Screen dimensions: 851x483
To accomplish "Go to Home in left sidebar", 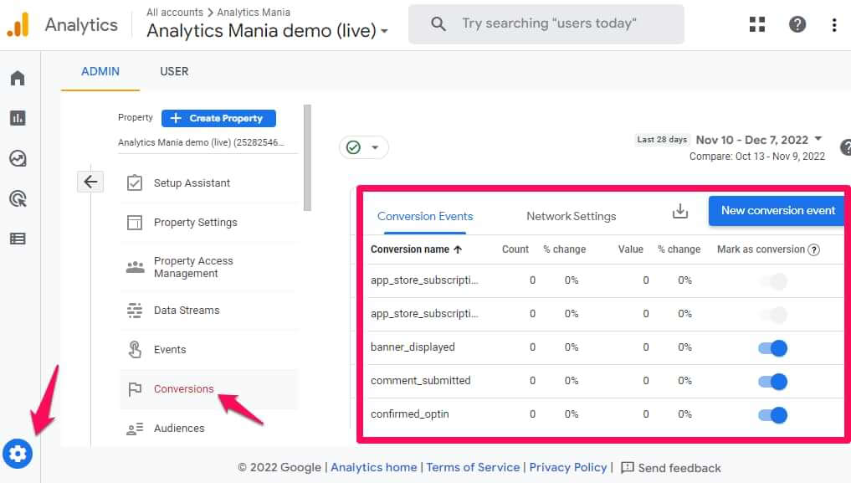I will pos(18,79).
